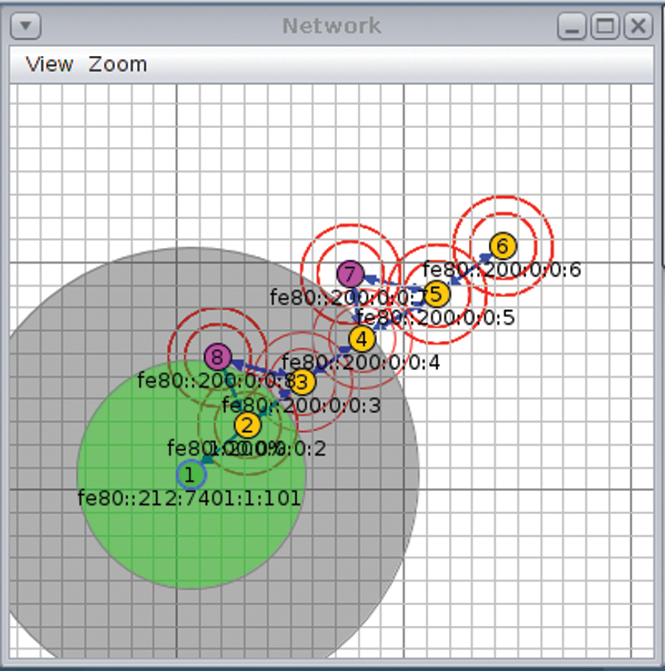This screenshot has height=671, width=665.
Task: Open the window menu dropdown arrow
Action: [27, 27]
